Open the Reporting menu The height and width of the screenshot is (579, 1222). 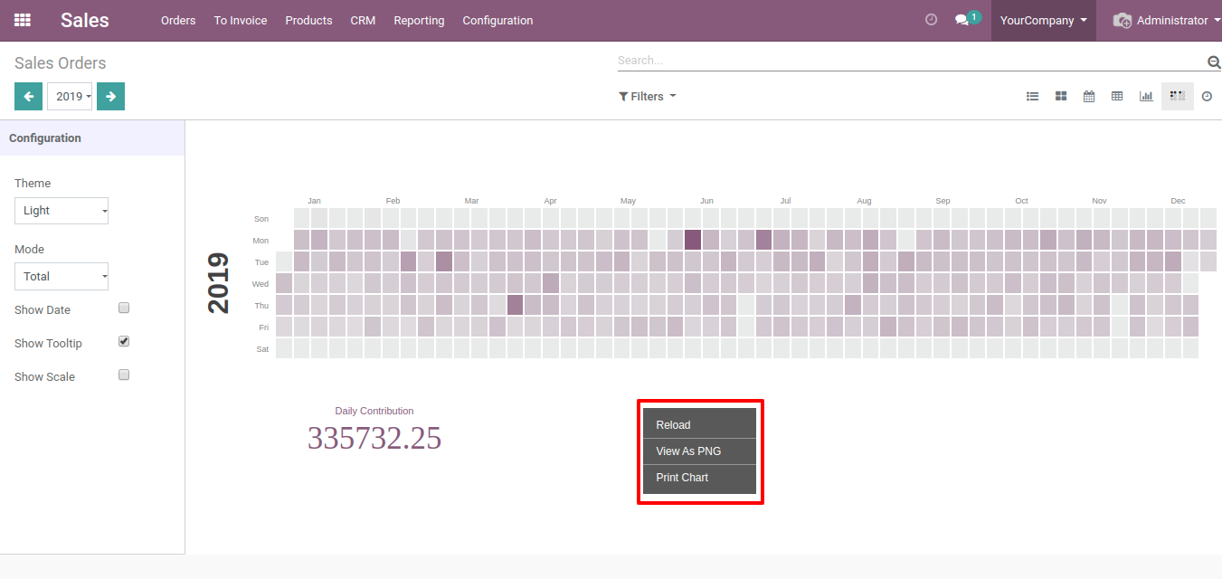click(x=419, y=20)
